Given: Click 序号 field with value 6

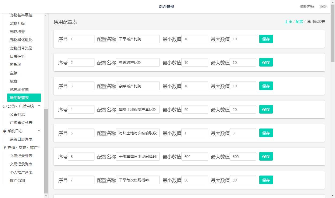Looking at the screenshot, I should (x=81, y=157).
